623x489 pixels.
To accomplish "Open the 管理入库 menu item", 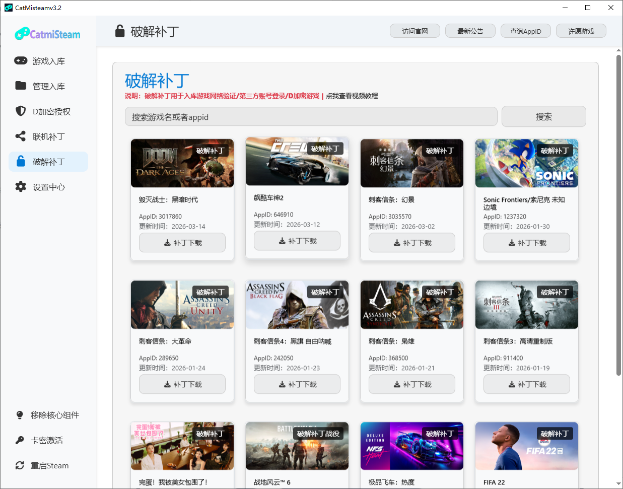I will click(48, 86).
